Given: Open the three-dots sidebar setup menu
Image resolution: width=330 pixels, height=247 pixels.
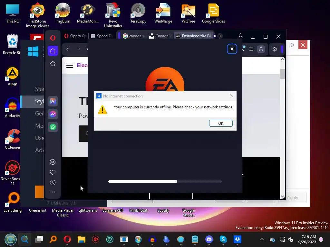Looking at the screenshot, I should click(53, 192).
